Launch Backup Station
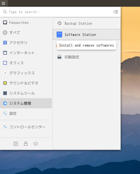This screenshot has height=174, width=140. [87, 23]
